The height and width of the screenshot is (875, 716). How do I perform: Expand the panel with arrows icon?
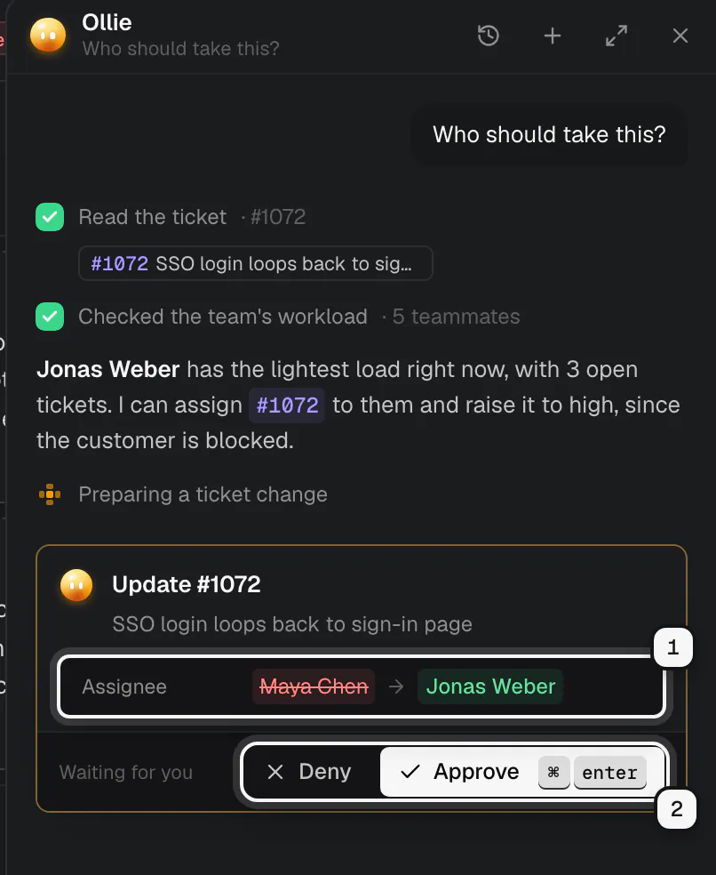pyautogui.click(x=617, y=36)
